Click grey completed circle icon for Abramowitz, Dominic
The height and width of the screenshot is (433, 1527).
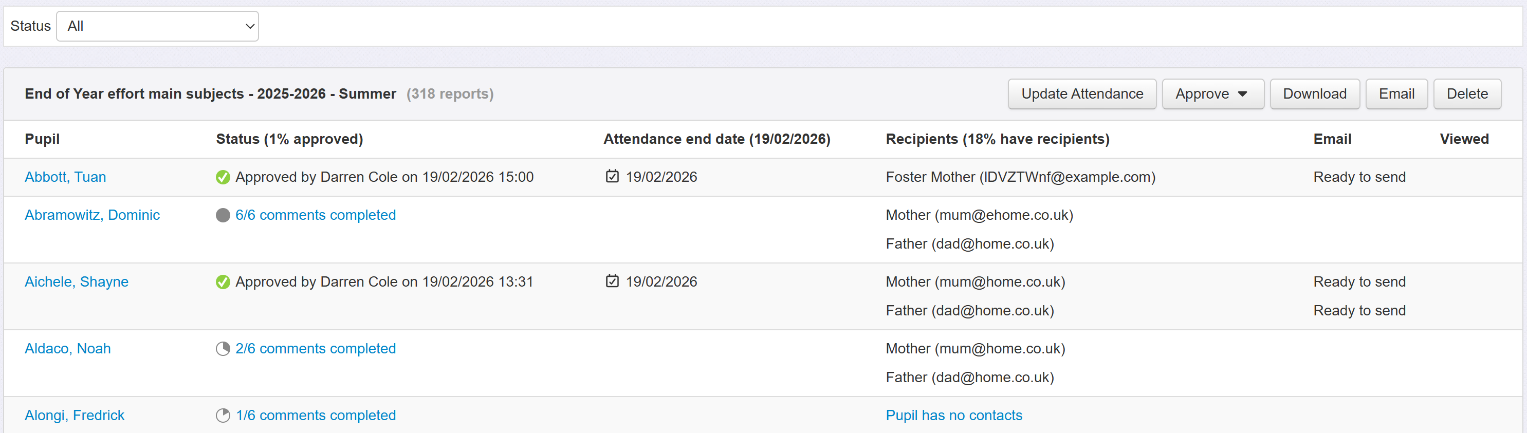pos(223,215)
